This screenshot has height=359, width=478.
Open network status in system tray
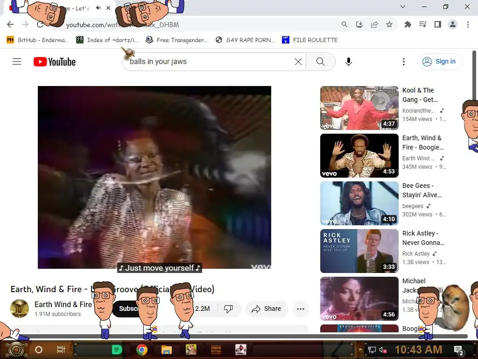[x=372, y=350]
